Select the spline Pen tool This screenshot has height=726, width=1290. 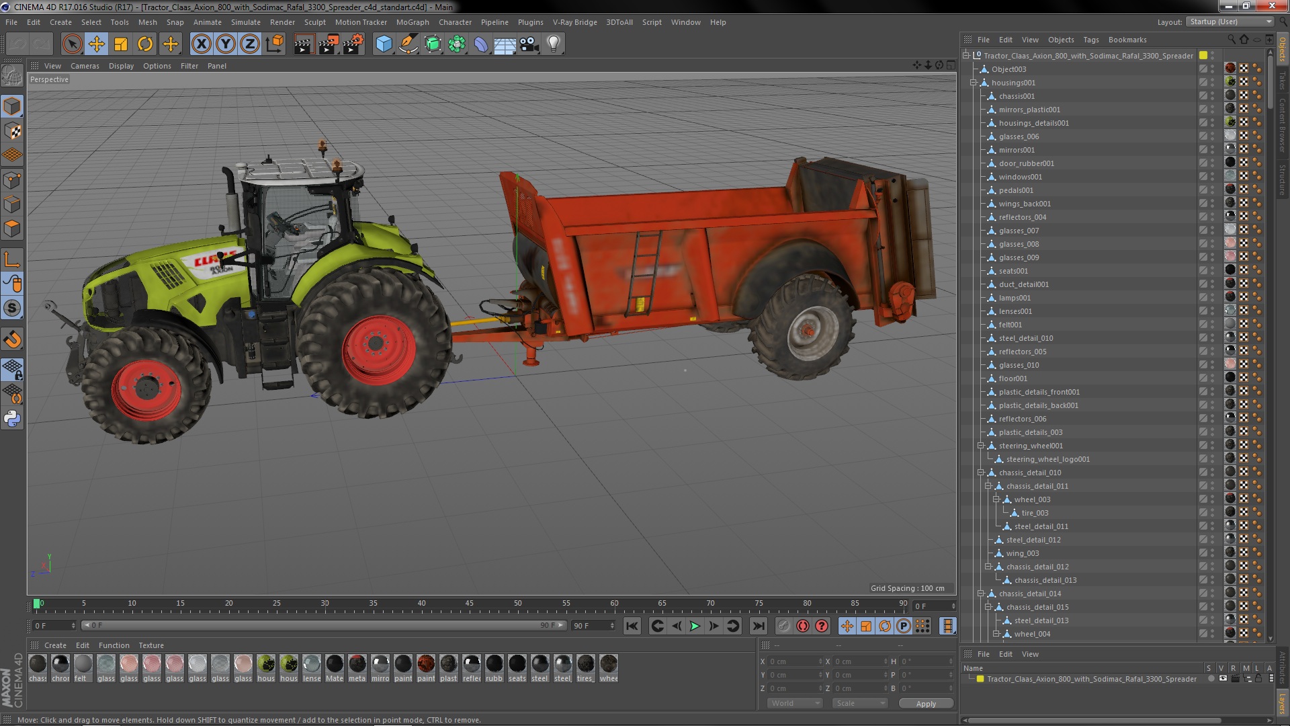[x=408, y=44]
